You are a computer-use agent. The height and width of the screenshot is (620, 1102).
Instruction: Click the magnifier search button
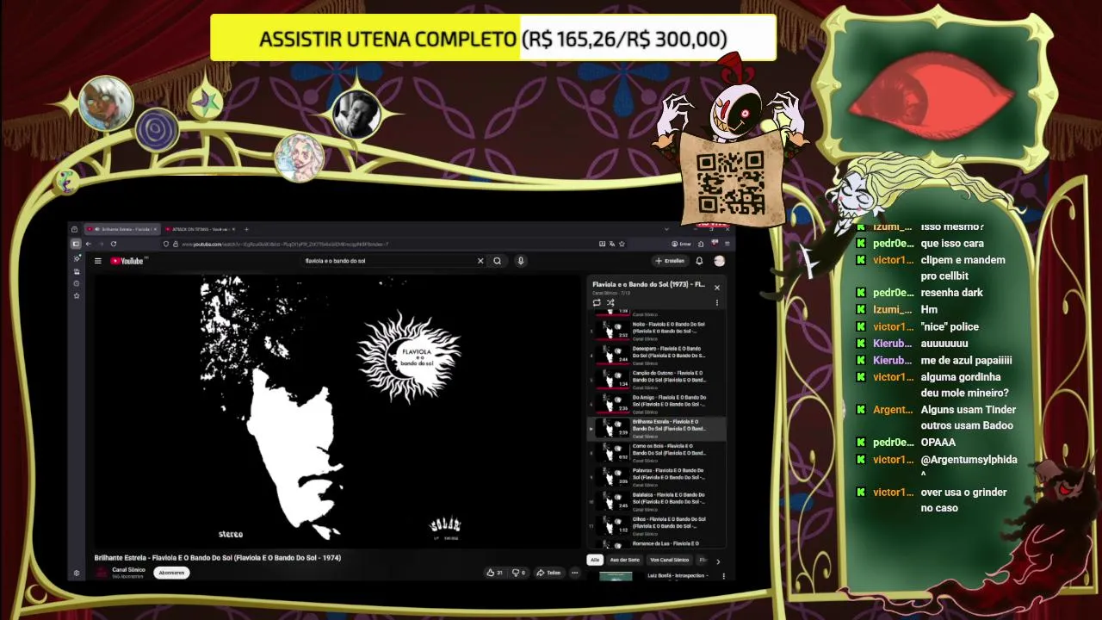(x=497, y=261)
